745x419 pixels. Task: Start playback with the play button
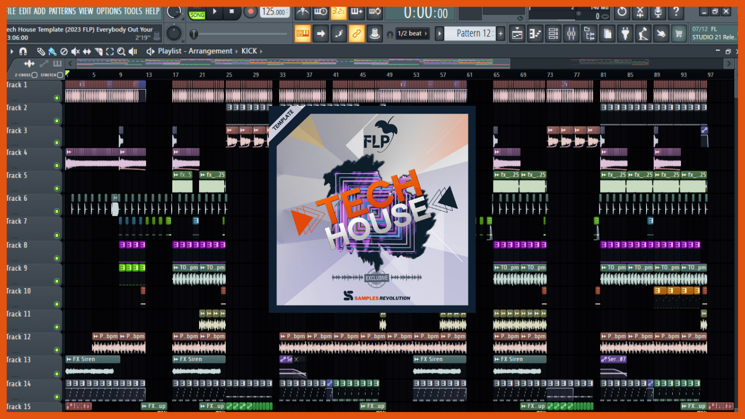(x=214, y=12)
